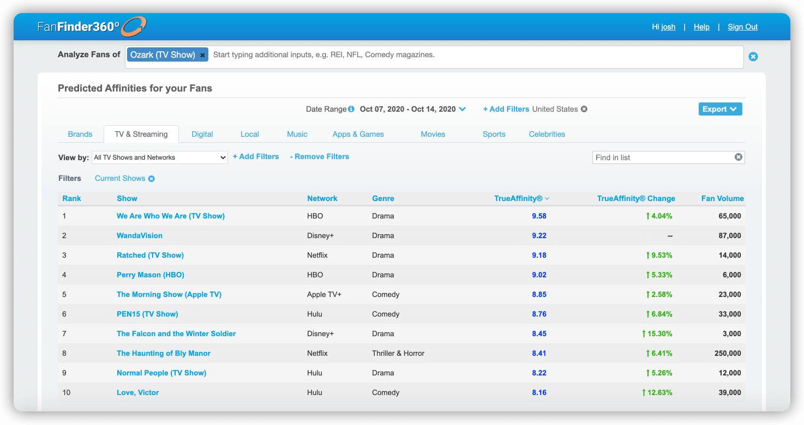This screenshot has width=804, height=425.
Task: Sort by TrueAffinity Change column header
Action: click(636, 198)
